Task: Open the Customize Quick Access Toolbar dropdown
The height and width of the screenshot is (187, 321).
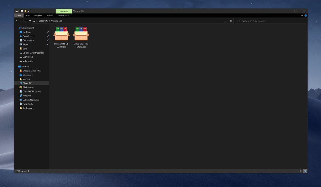Action: tap(29, 11)
